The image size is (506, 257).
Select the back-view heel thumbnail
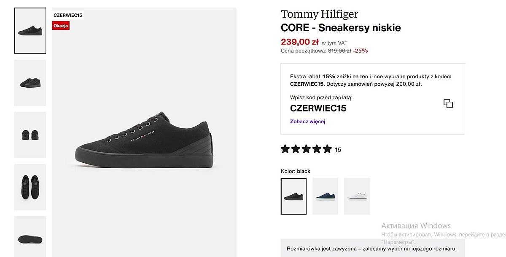[30, 135]
